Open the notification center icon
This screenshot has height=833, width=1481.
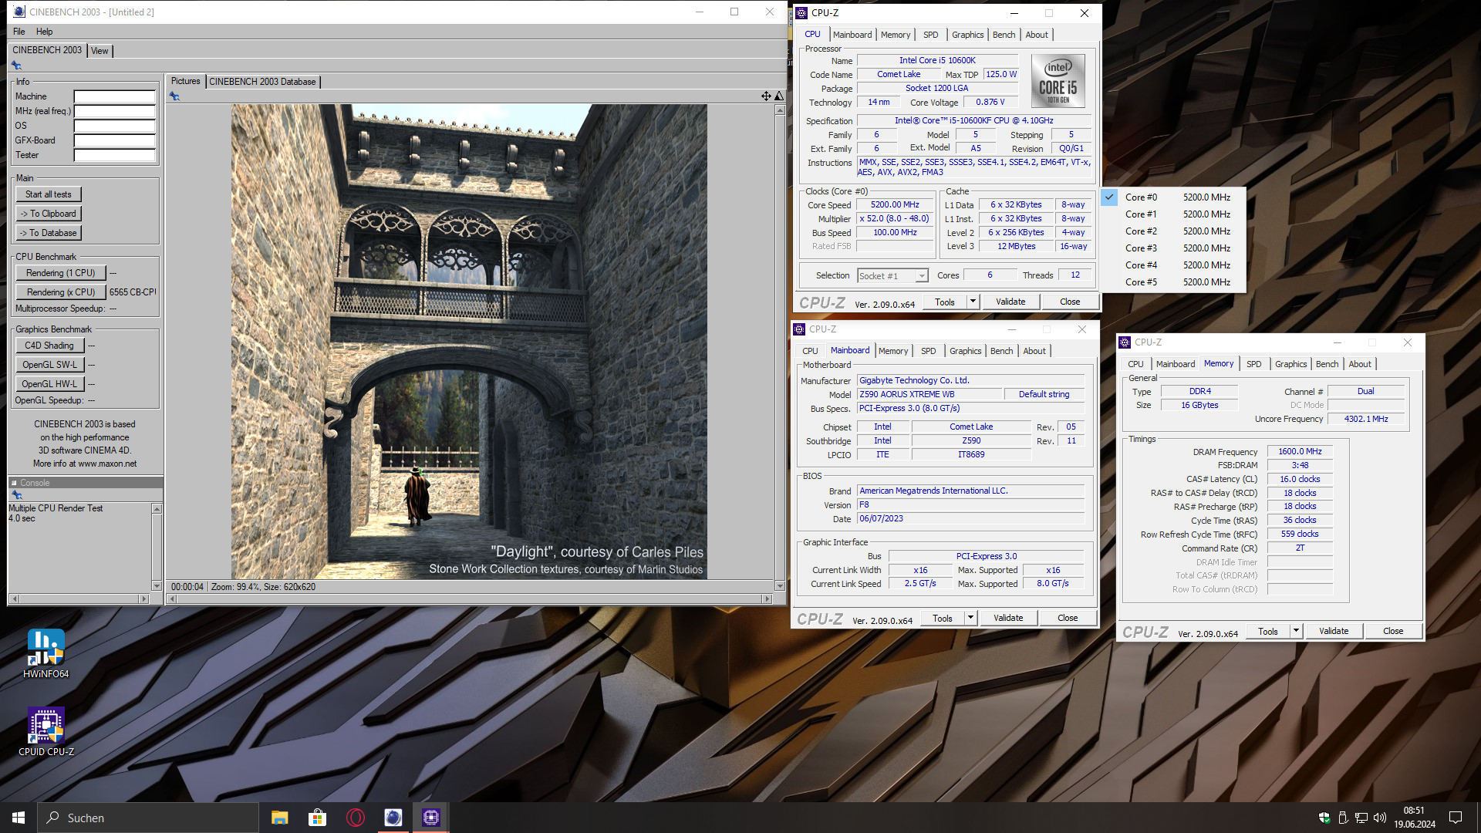click(1456, 818)
